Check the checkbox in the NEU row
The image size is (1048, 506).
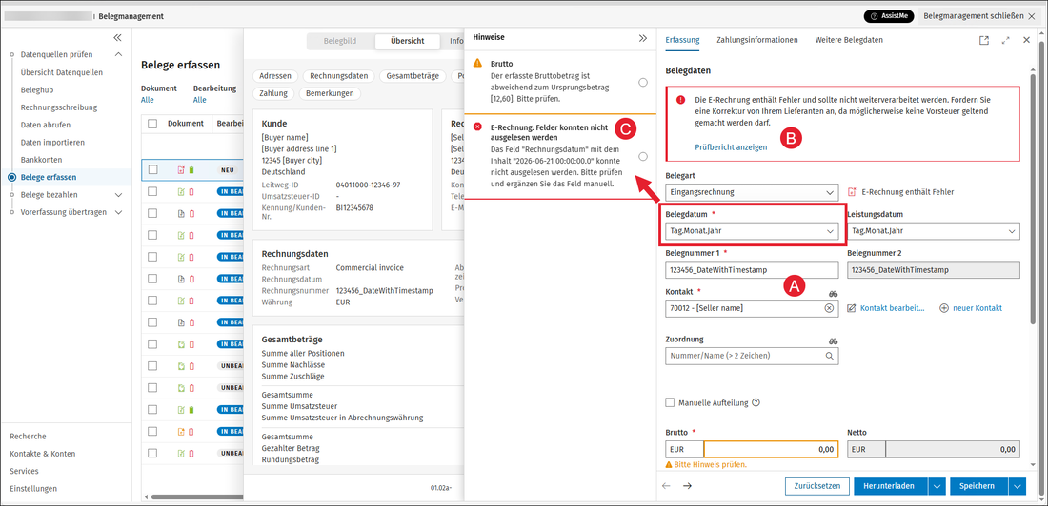point(152,170)
